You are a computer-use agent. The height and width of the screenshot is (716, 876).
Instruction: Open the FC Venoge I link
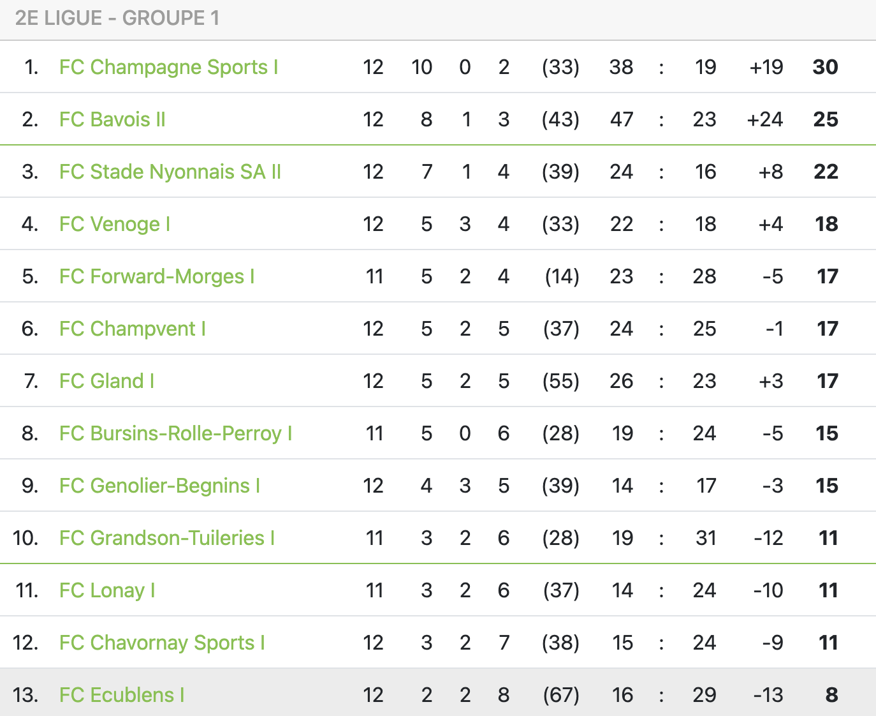click(115, 224)
